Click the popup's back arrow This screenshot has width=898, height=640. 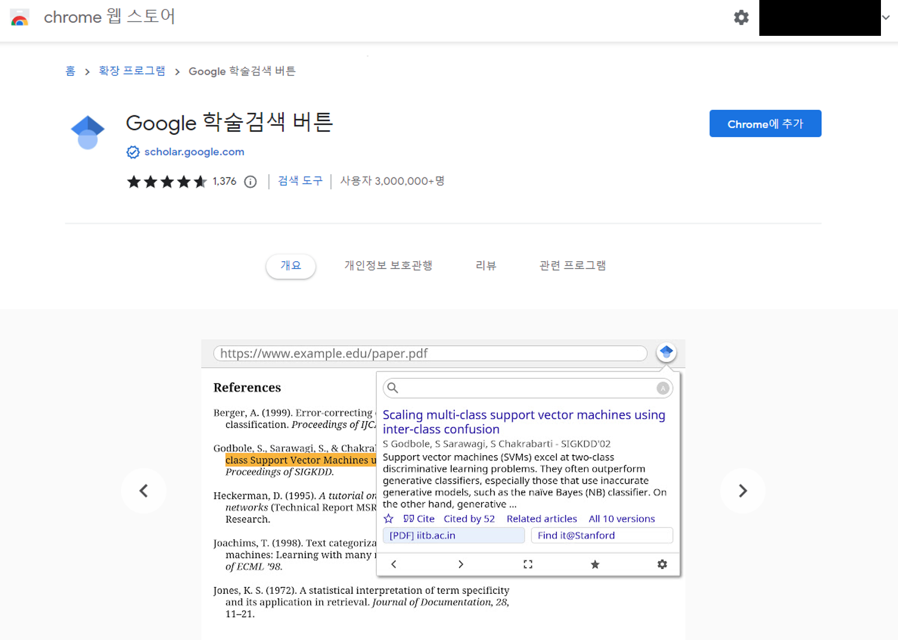(394, 564)
